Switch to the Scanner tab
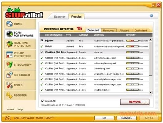 coord(59,17)
